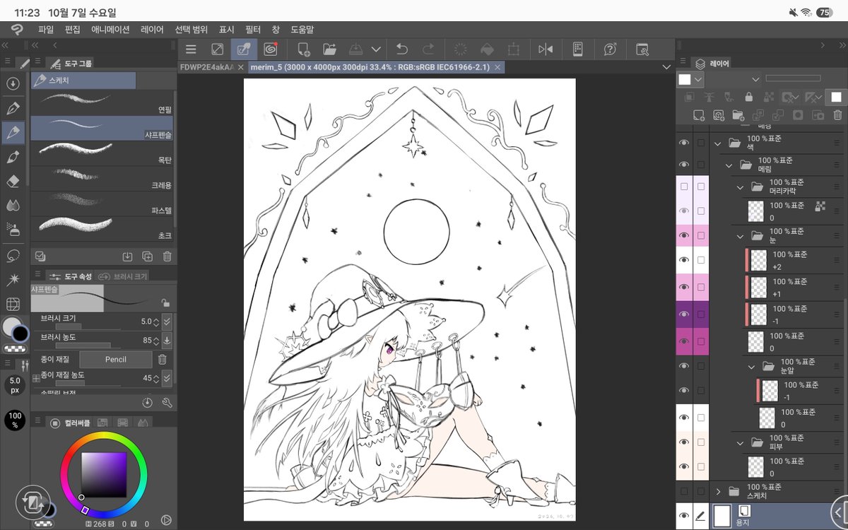This screenshot has width=848, height=530.
Task: Toggle the layer lock icon
Action: pos(749,98)
